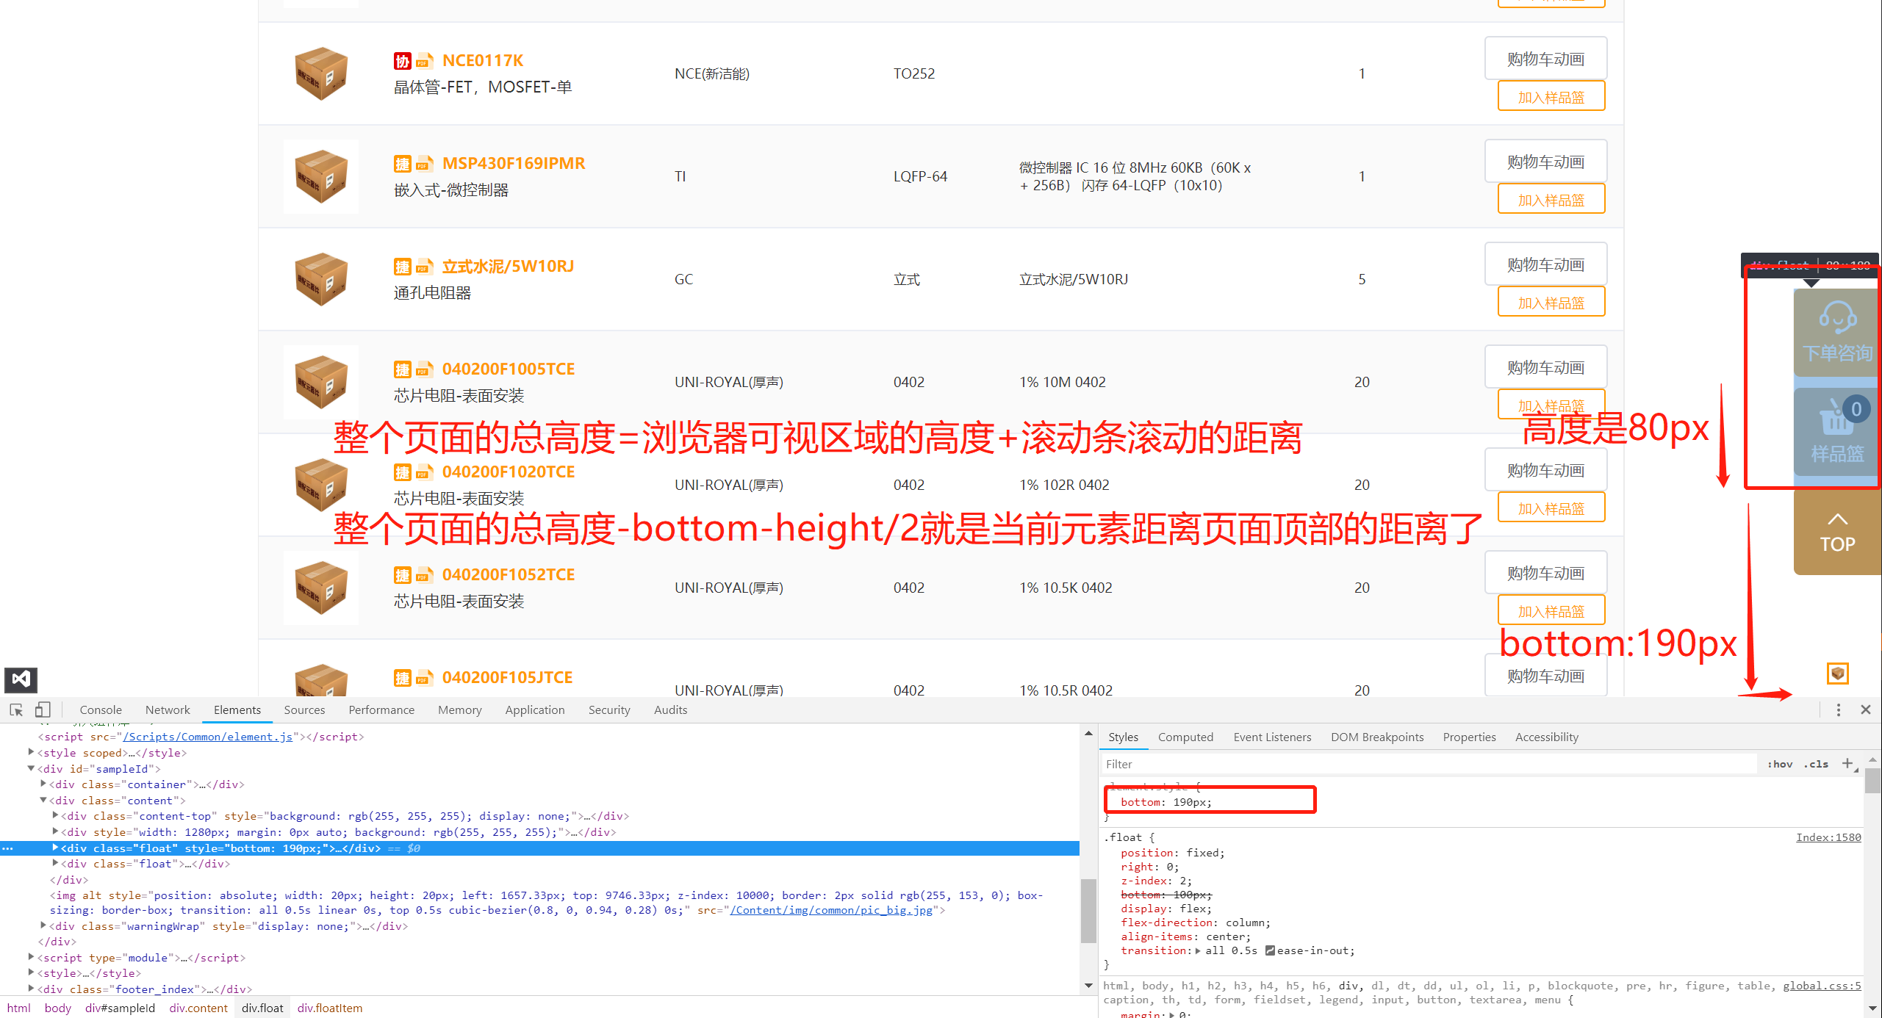This screenshot has height=1018, width=1882.
Task: Click the 捷 badge icon beside MSP430F169IPMR
Action: (x=403, y=164)
